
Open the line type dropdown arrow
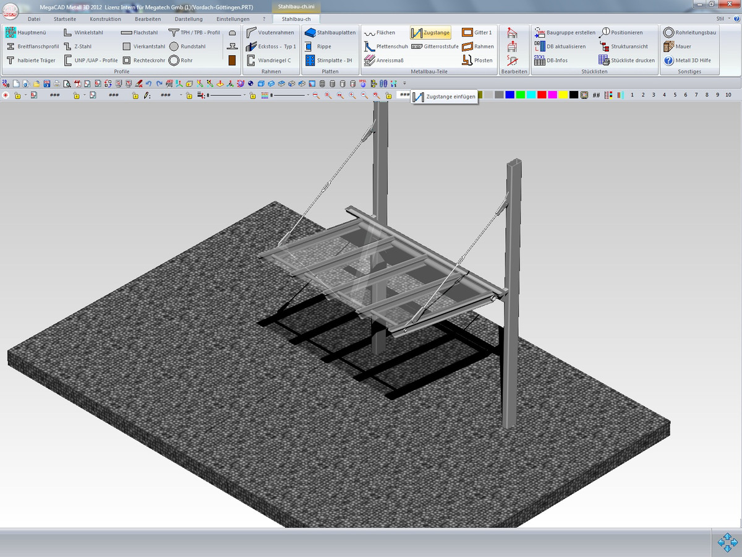coord(245,95)
